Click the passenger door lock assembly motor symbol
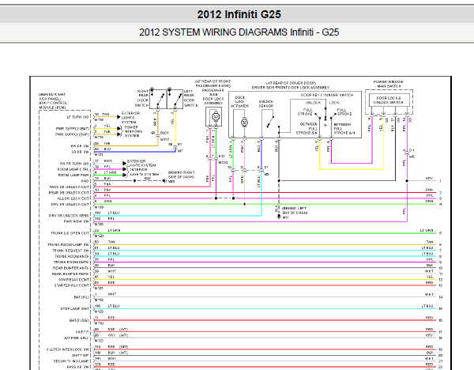 [216, 116]
